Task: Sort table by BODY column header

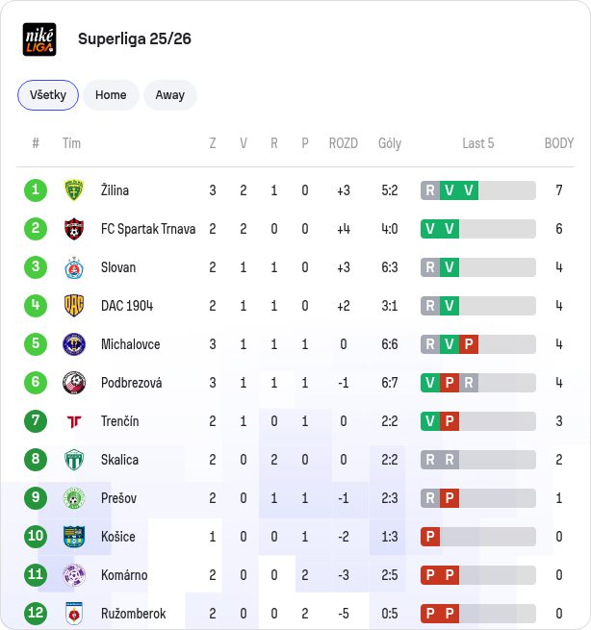Action: (x=559, y=143)
